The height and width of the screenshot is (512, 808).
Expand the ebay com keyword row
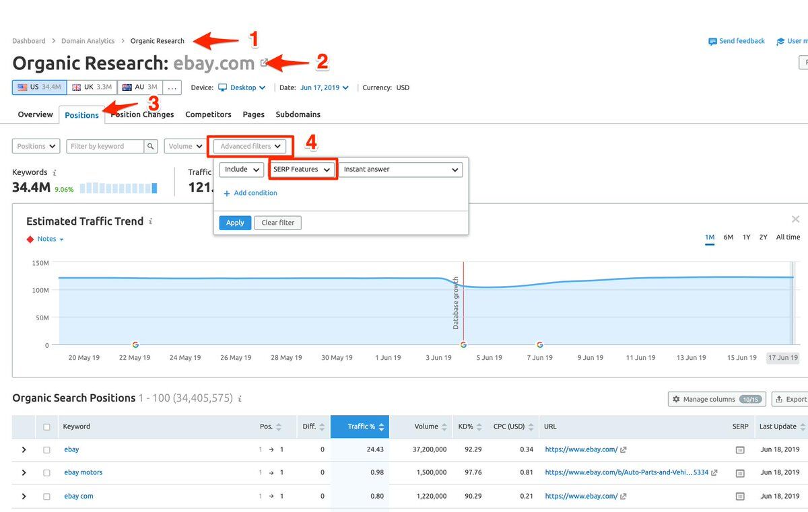coord(24,497)
